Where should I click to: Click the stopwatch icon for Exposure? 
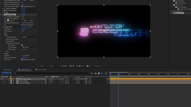[x=5, y=31]
